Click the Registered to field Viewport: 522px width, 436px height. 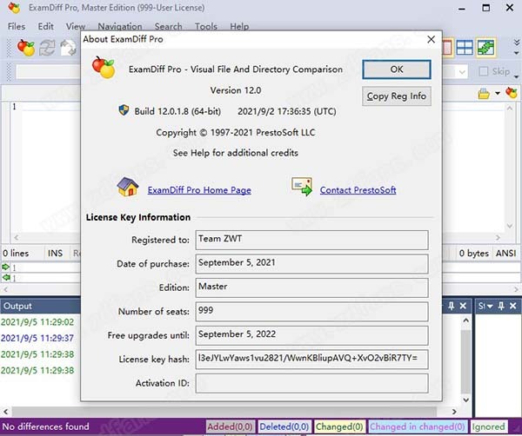pos(311,240)
